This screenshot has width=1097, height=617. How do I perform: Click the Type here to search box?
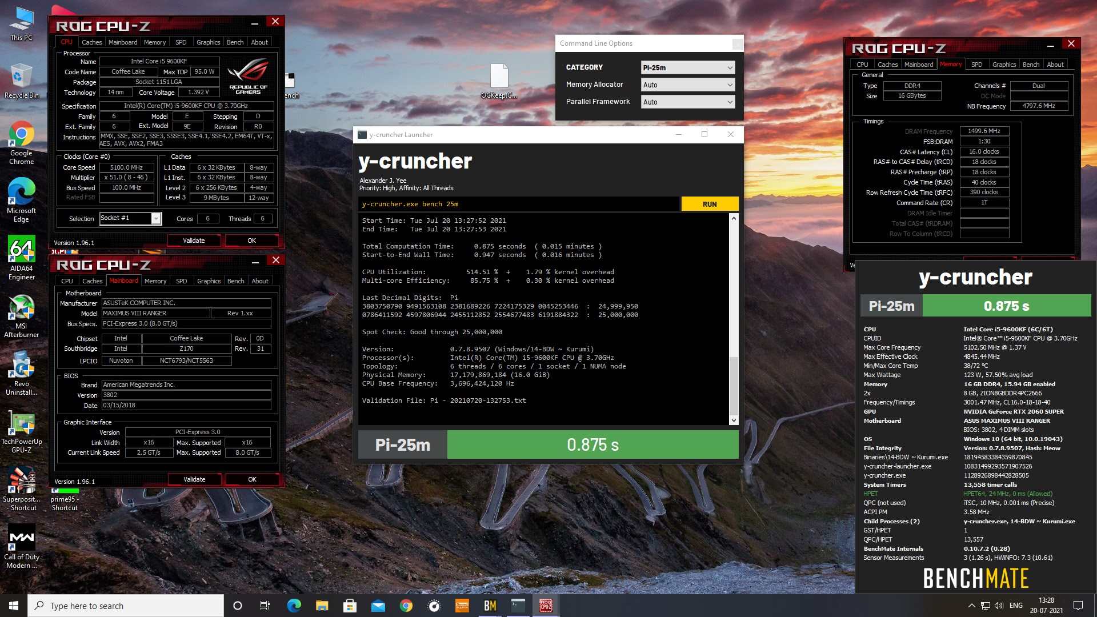[126, 606]
